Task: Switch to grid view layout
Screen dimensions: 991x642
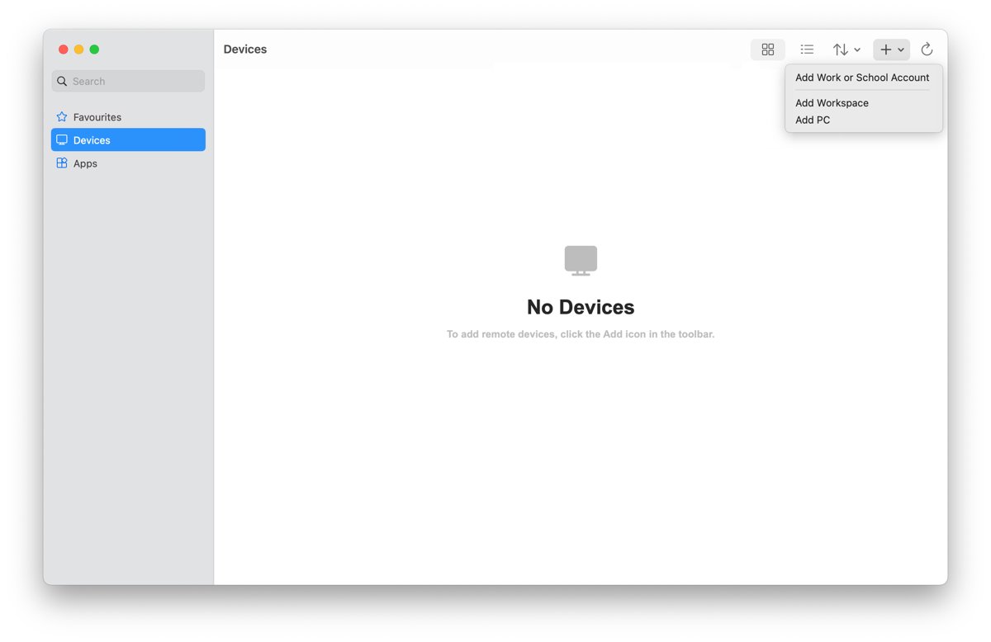Action: [767, 50]
